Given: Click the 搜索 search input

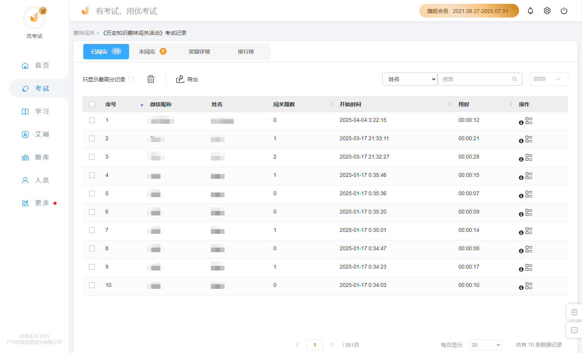Looking at the screenshot, I should coord(480,79).
